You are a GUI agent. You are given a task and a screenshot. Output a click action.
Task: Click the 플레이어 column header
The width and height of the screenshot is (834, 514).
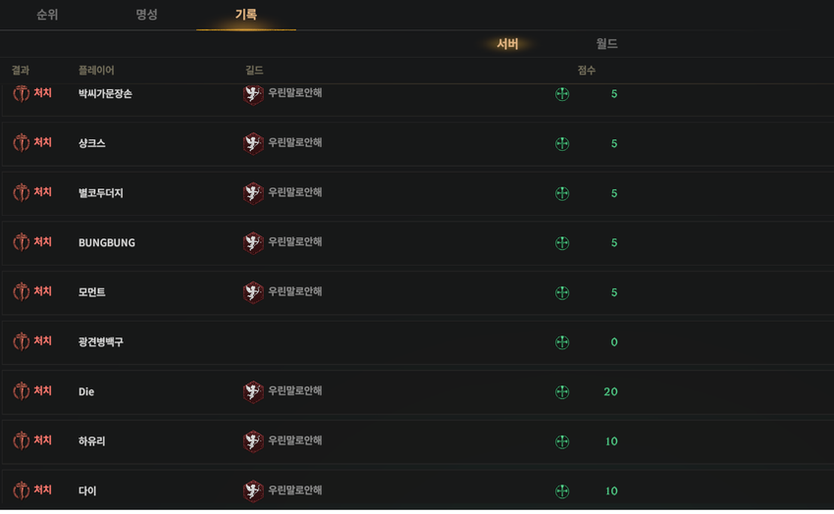coord(96,71)
